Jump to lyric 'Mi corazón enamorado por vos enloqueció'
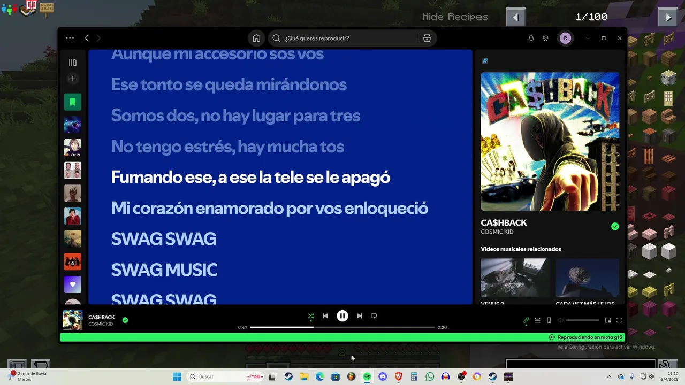The image size is (685, 385). (269, 208)
